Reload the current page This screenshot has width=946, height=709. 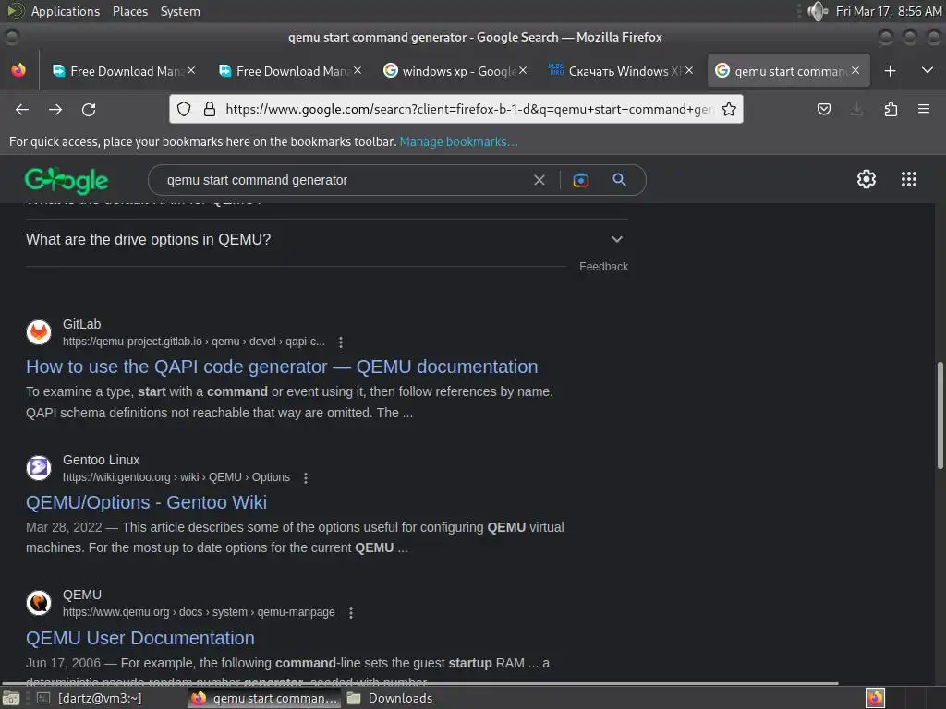(x=89, y=109)
